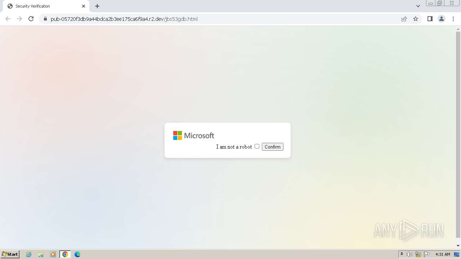The height and width of the screenshot is (259, 461).
Task: Go back using the browser back arrow
Action: click(8, 19)
